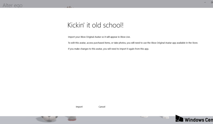Image resolution: width=213 pixels, height=124 pixels.
Task: Click the Alter ego app title
Action: (12, 5)
